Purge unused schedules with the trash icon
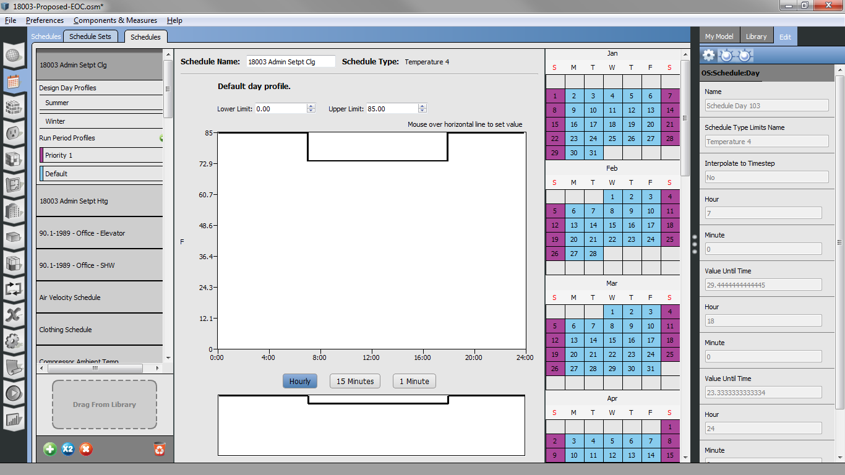Image resolution: width=845 pixels, height=475 pixels. click(x=159, y=450)
